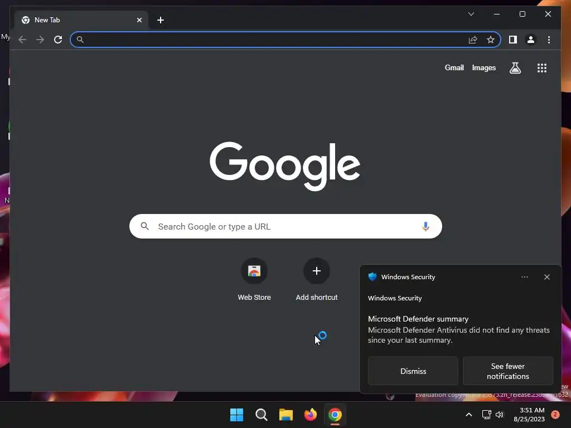The image size is (571, 428).
Task: Click the browser forward arrow
Action: pos(40,40)
